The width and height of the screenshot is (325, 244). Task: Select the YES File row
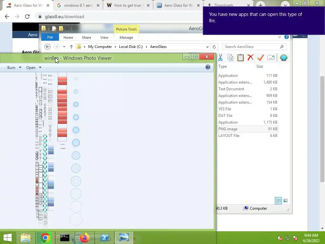(248, 109)
